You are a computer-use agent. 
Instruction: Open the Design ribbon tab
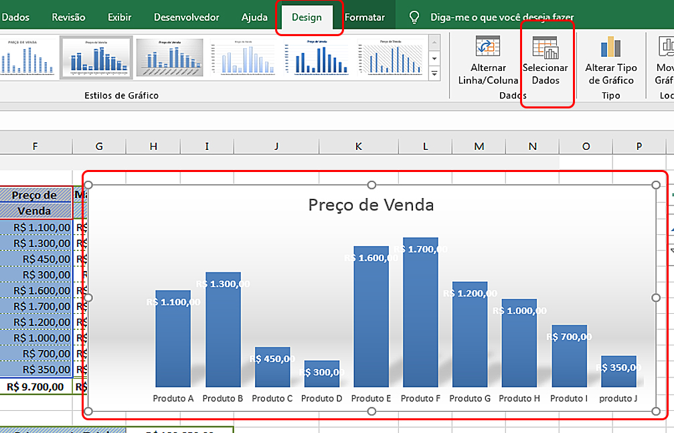[307, 17]
